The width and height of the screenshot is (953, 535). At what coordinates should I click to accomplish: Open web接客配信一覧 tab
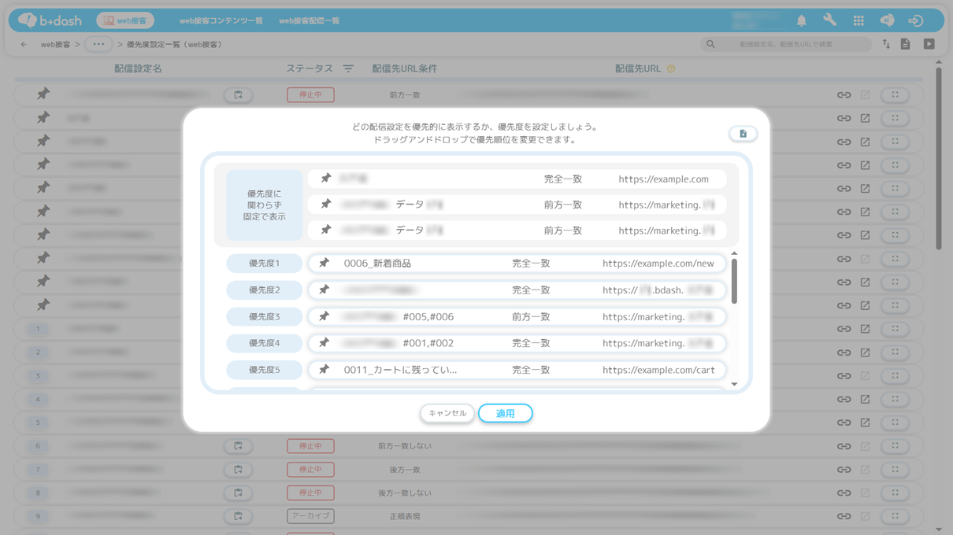pyautogui.click(x=309, y=20)
